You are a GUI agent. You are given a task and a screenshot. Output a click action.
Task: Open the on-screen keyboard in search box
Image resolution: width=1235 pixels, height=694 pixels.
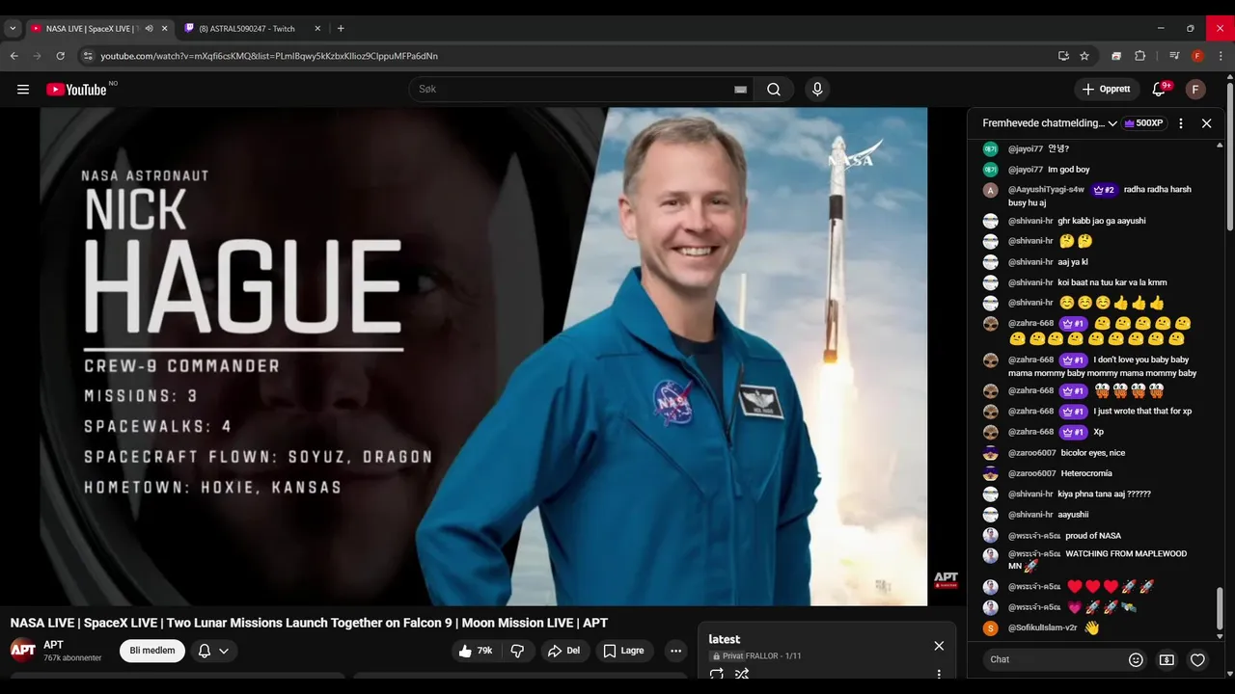[740, 90]
